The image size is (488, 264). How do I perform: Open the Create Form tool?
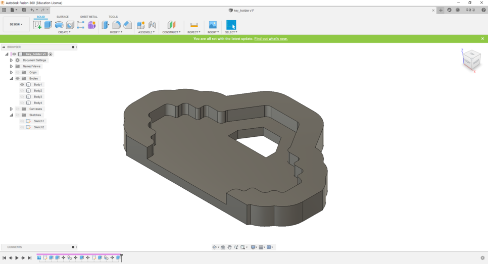point(91,25)
